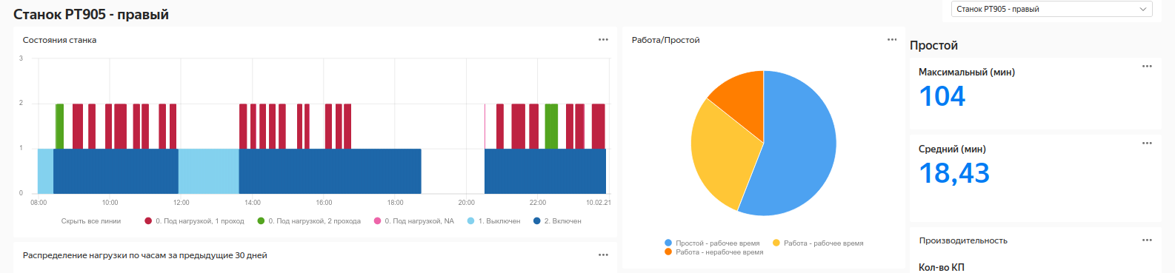Open options menu of Состояния станка chart

(x=603, y=40)
